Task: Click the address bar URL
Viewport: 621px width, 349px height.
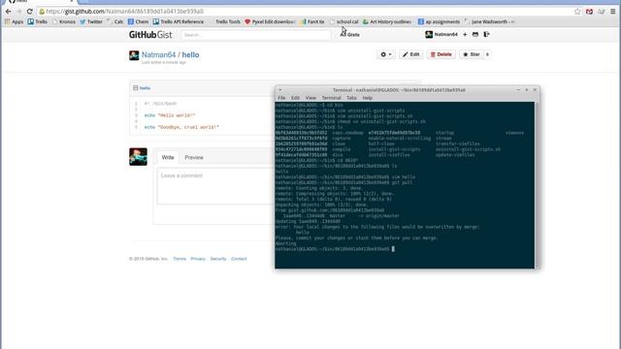Action: click(x=125, y=12)
